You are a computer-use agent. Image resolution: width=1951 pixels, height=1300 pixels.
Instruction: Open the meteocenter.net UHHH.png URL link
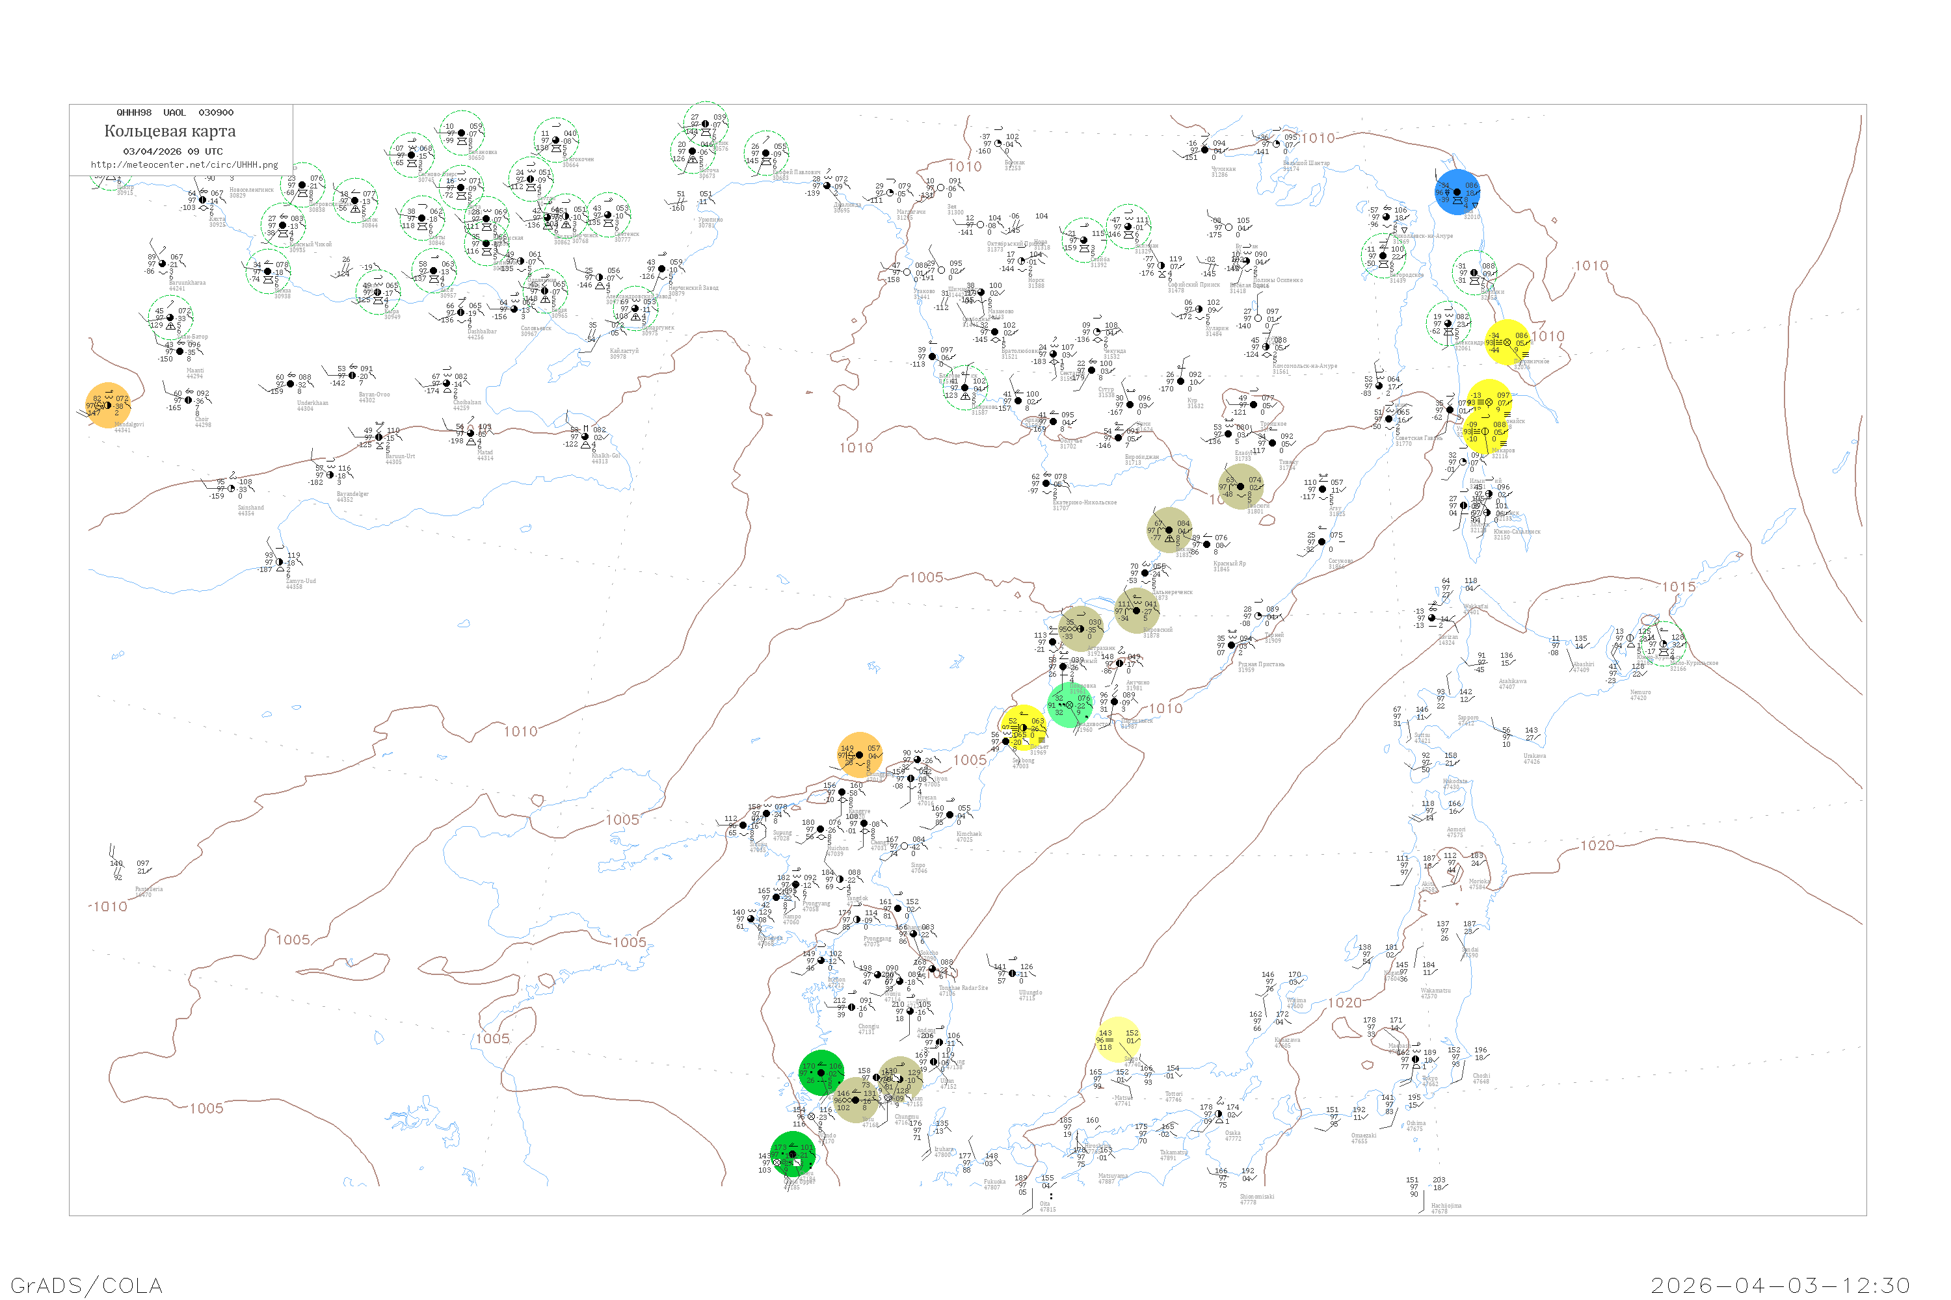(x=184, y=164)
